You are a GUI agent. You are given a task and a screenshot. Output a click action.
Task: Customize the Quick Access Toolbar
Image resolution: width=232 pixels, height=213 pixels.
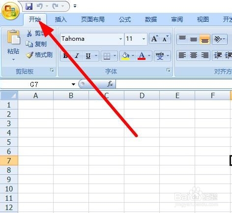(x=75, y=6)
